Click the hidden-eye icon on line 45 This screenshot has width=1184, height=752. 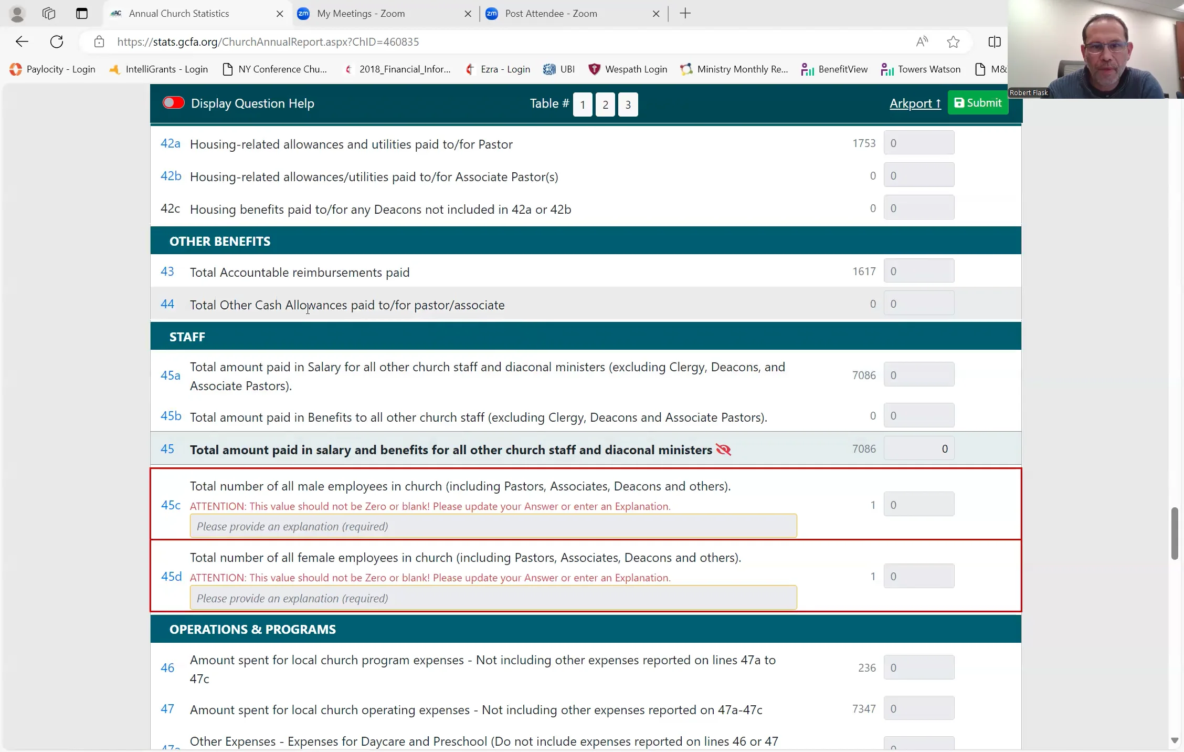723,450
